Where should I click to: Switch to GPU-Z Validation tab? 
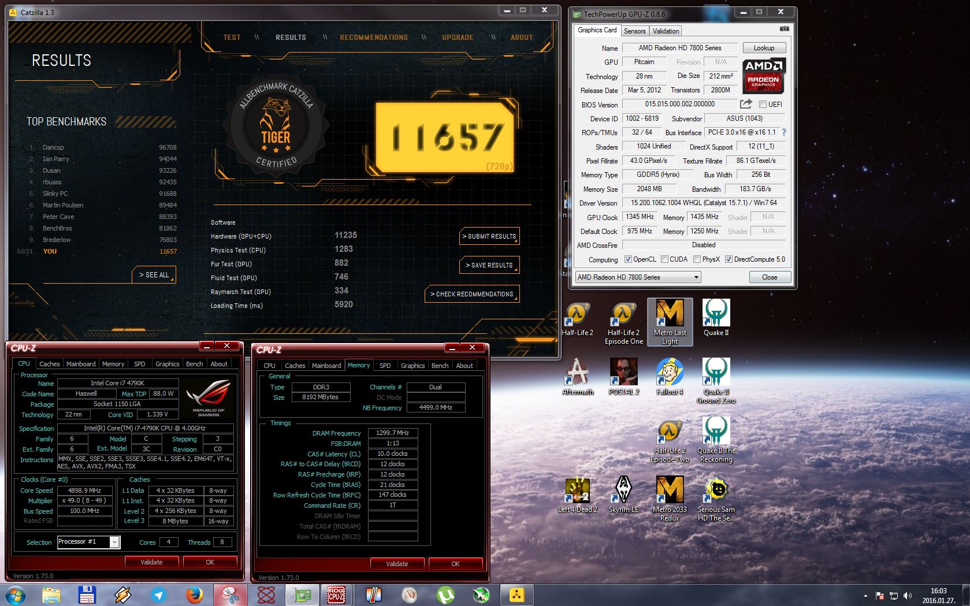click(666, 31)
